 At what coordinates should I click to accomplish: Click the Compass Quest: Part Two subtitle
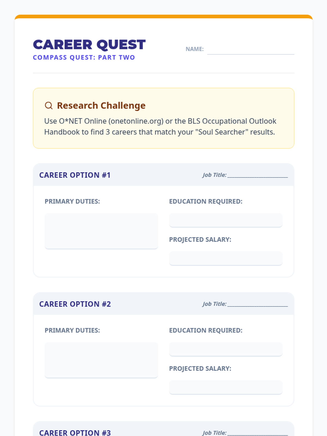click(84, 57)
